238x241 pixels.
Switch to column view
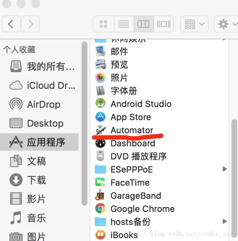tap(143, 24)
